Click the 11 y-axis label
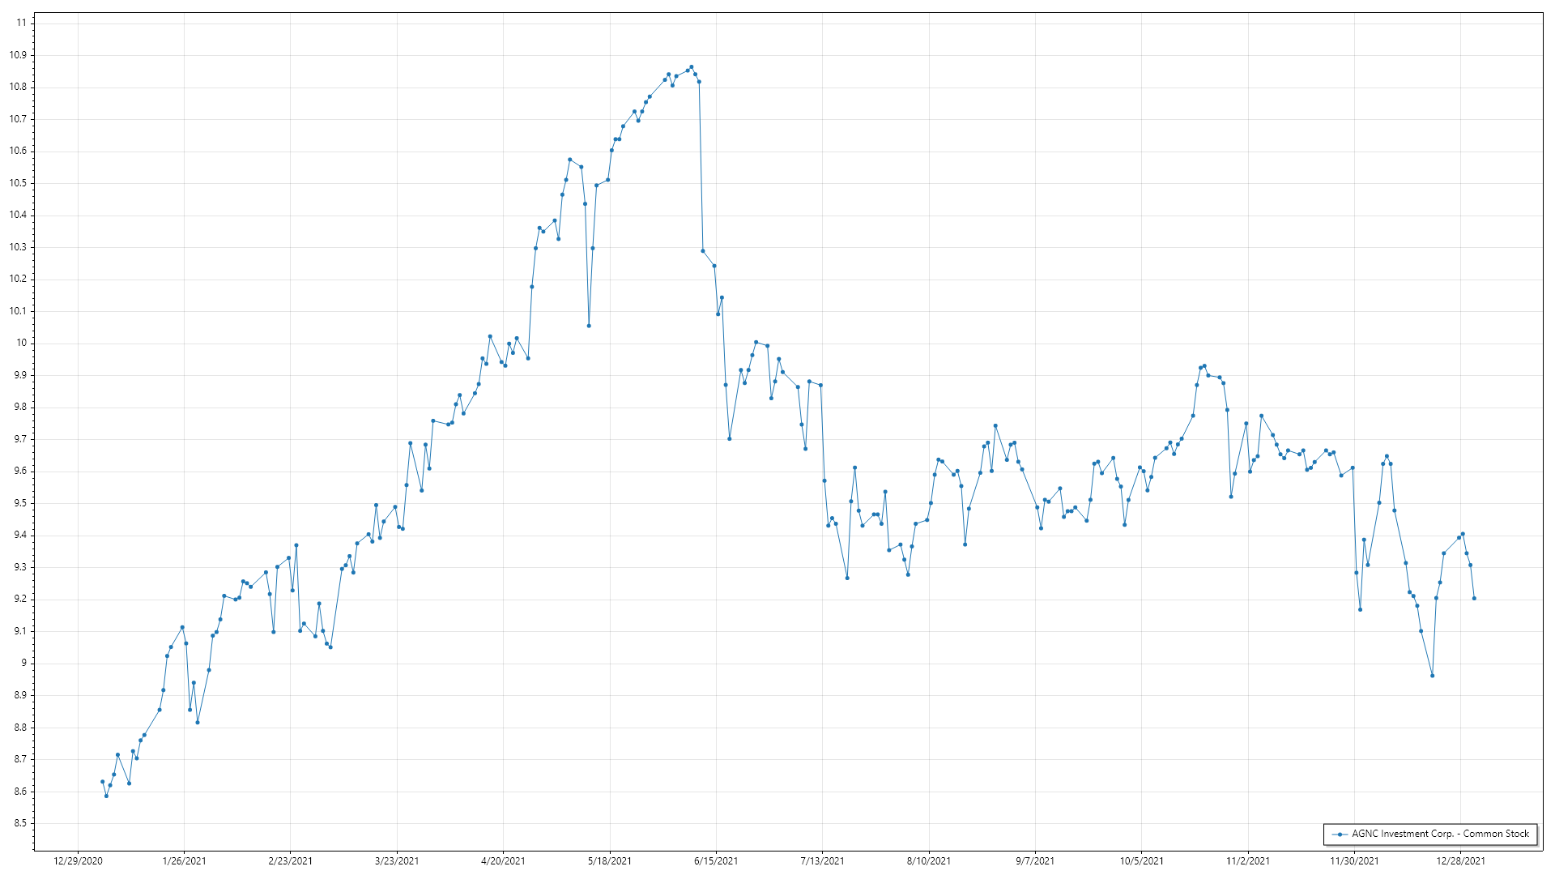Screen dimensions: 1555x875 21,23
